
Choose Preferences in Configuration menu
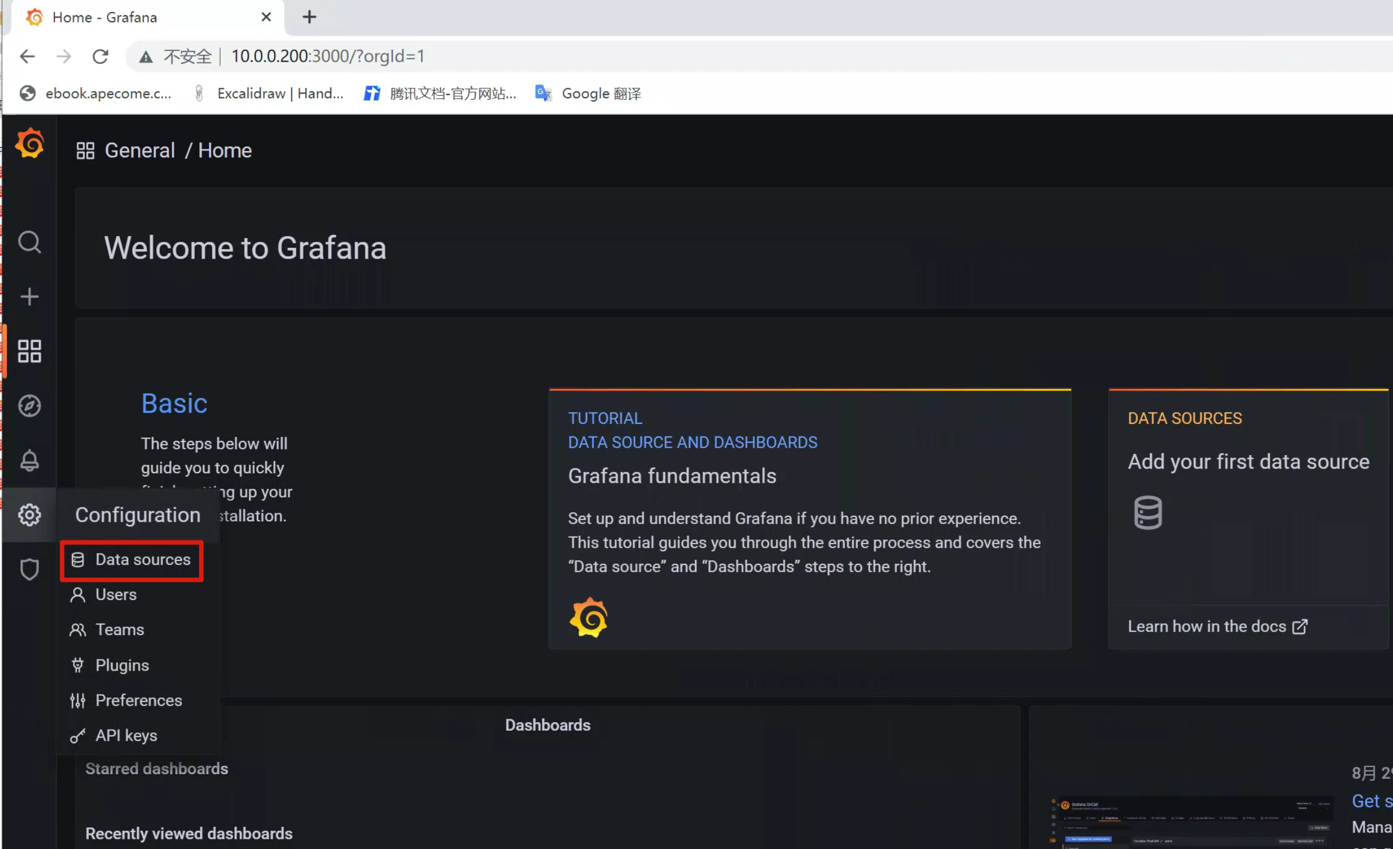(x=138, y=701)
